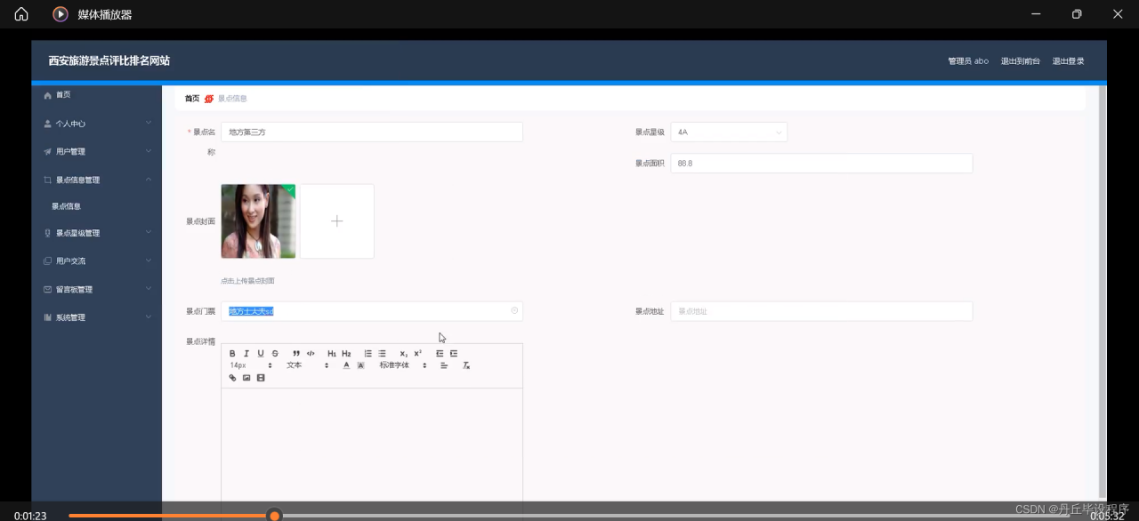Clear text formatting in the editor
This screenshot has height=521, width=1139.
(465, 365)
